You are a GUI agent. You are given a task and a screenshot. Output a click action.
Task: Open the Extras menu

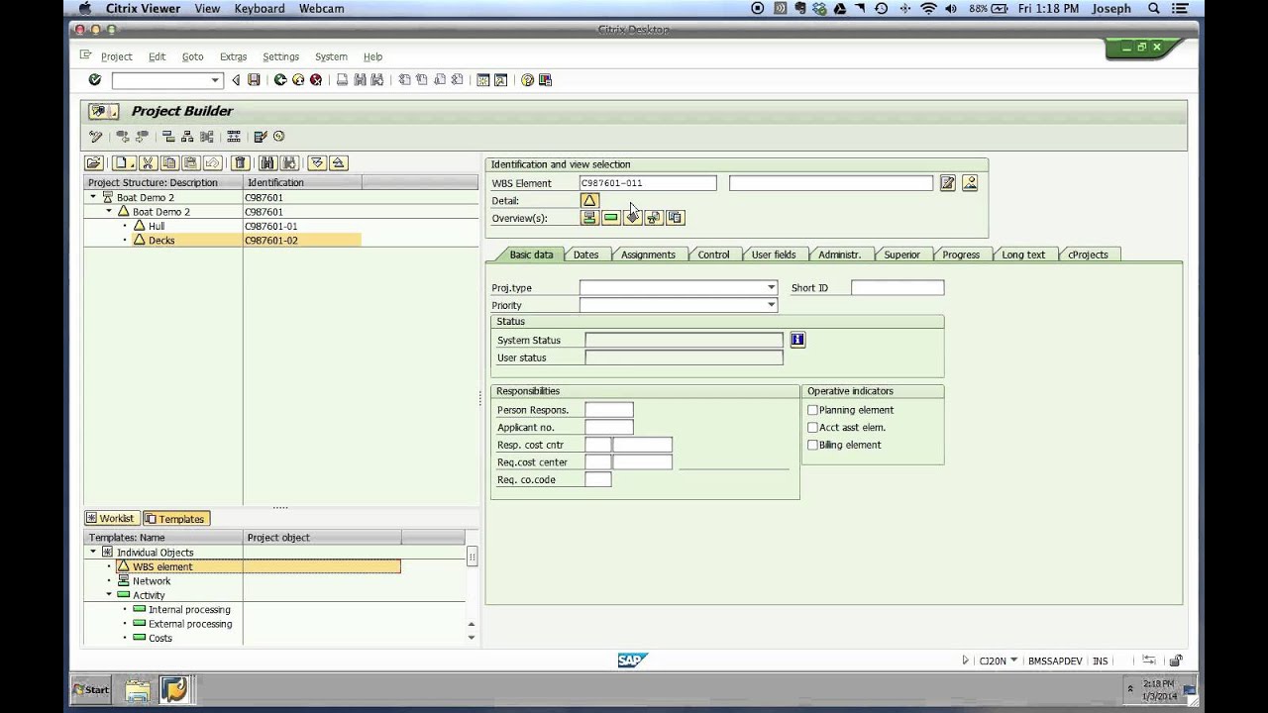(233, 56)
